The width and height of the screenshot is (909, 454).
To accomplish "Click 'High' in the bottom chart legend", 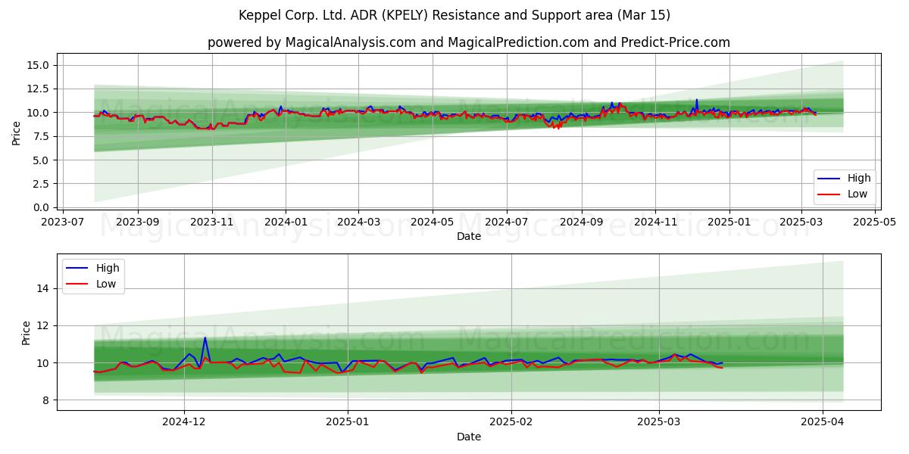I will click(108, 268).
